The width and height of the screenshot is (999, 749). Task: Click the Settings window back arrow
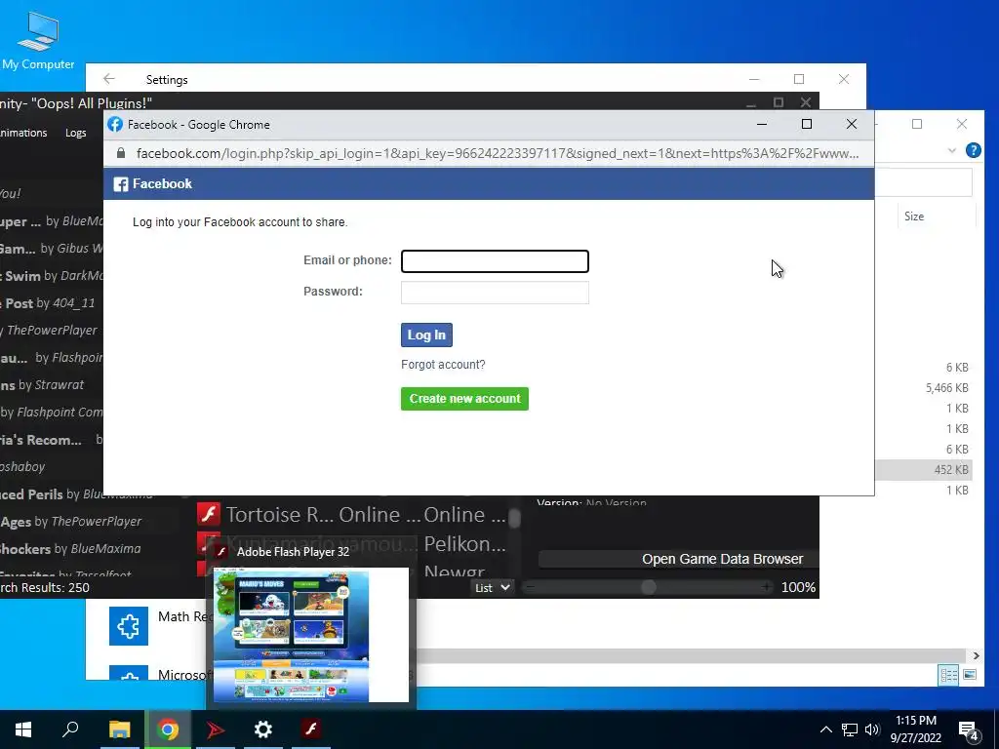tap(109, 79)
